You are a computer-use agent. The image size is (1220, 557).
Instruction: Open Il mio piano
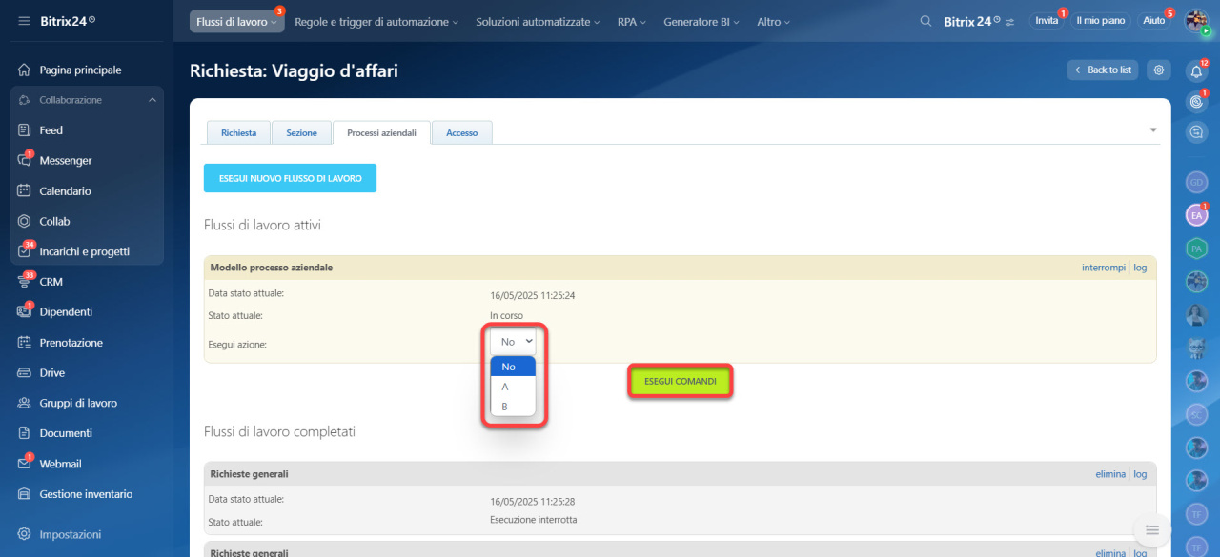(1100, 21)
